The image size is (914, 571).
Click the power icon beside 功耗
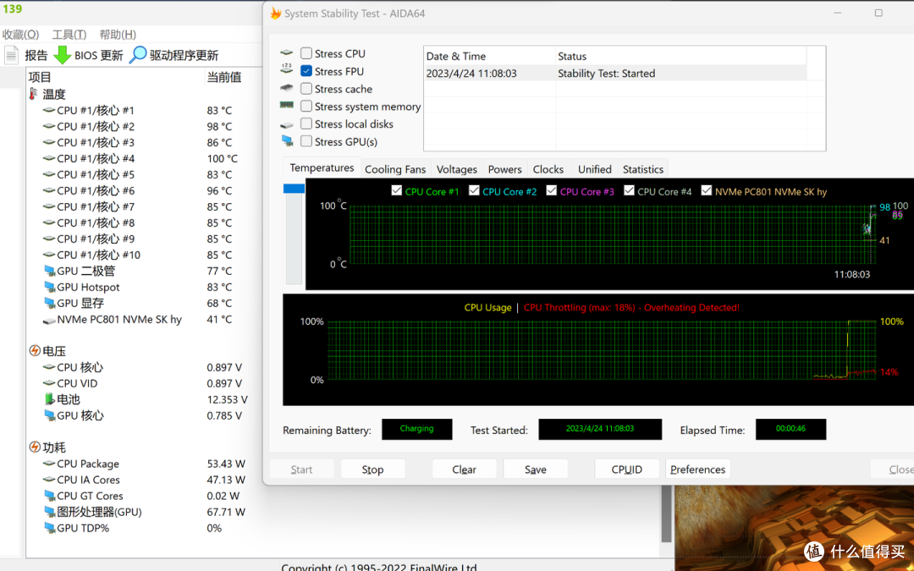point(35,447)
